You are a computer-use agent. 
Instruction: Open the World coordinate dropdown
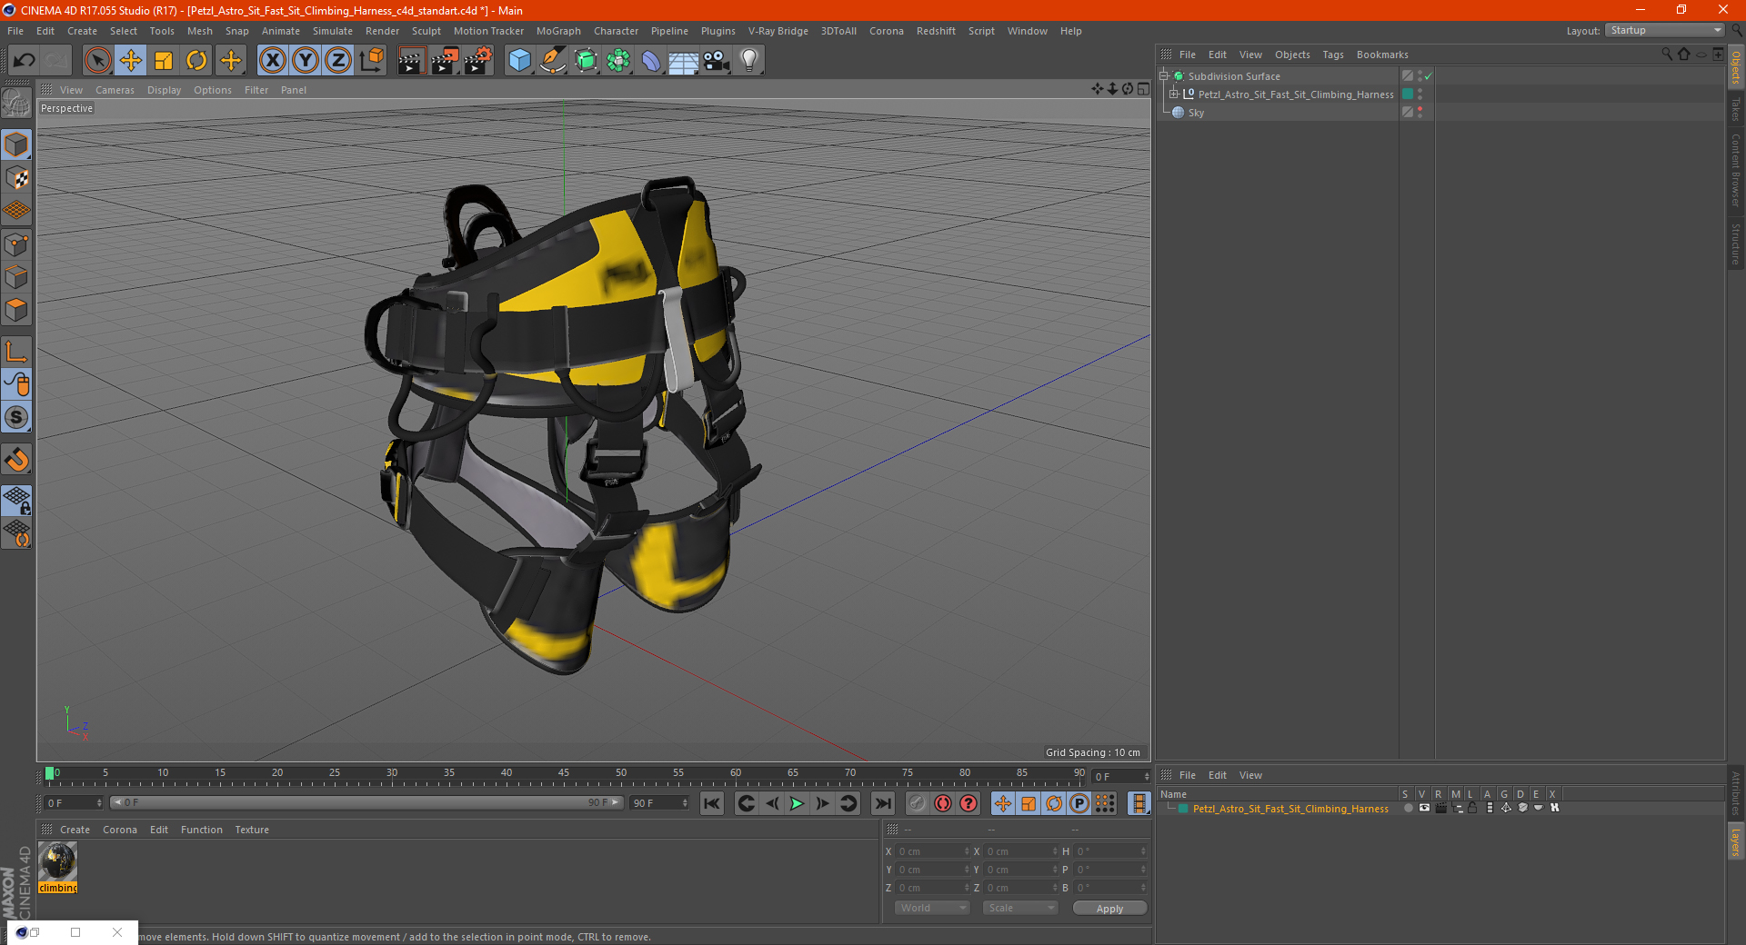click(932, 908)
